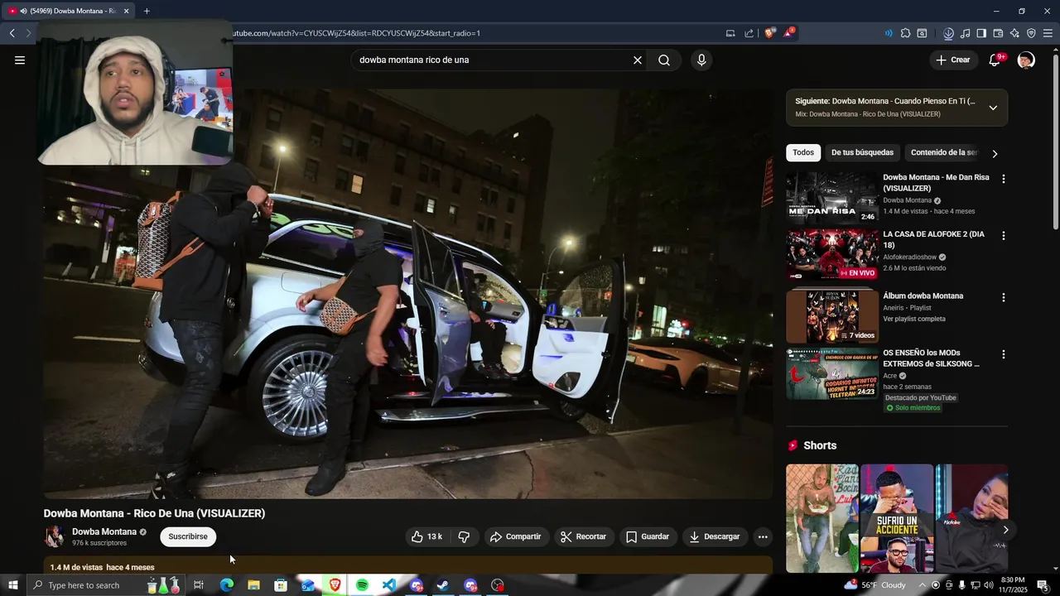
Task: Click the Descargar download button
Action: pyautogui.click(x=715, y=536)
